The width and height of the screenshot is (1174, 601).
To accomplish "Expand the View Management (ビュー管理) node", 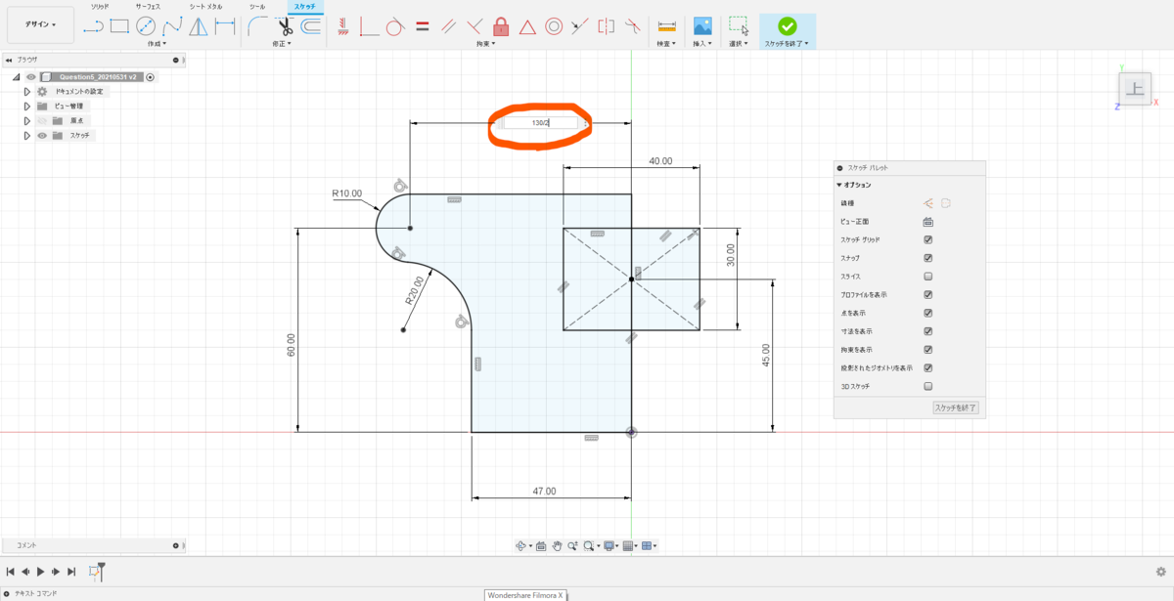I will tap(27, 106).
